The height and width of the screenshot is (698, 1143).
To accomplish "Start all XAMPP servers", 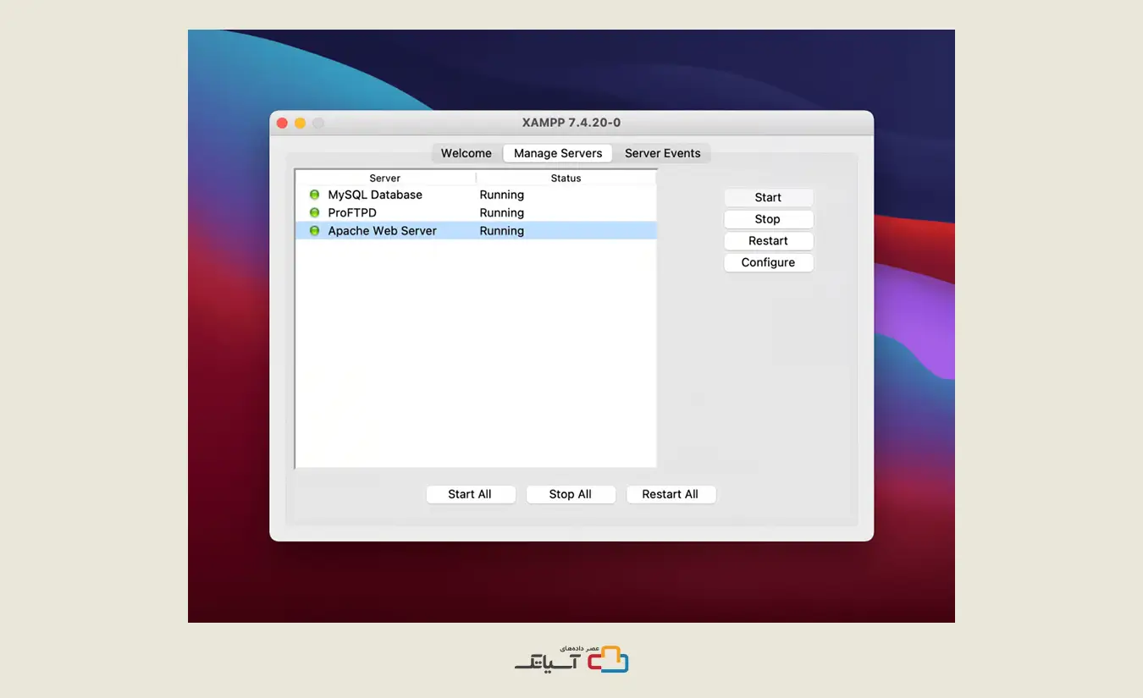I will [x=471, y=494].
